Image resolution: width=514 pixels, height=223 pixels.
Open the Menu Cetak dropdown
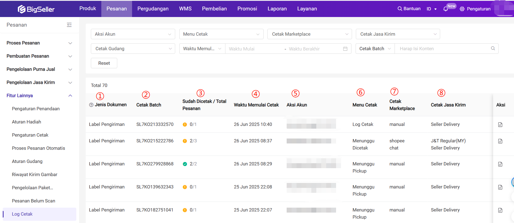point(221,34)
